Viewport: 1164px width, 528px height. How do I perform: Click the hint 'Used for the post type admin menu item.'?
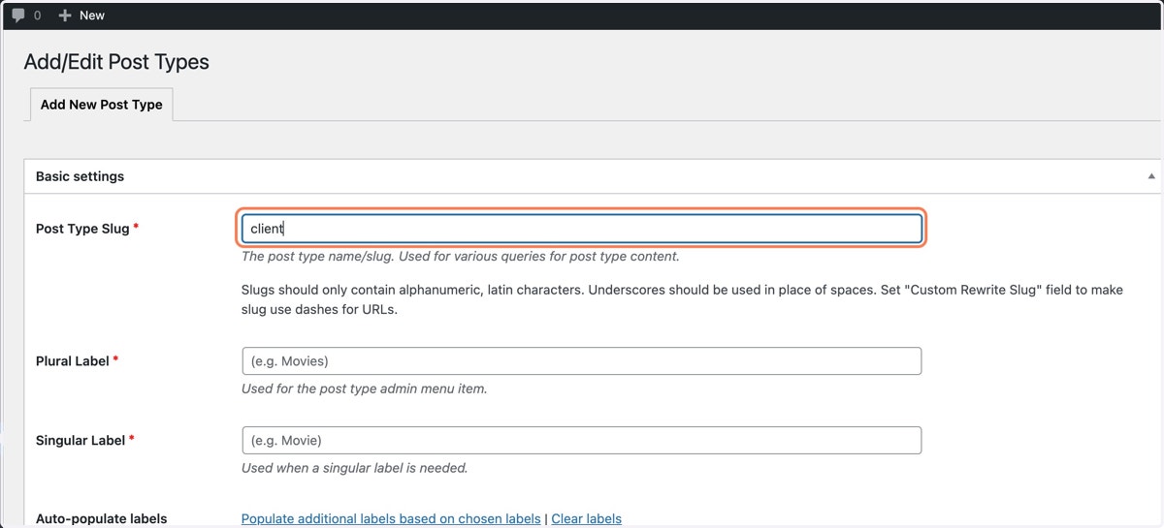364,388
